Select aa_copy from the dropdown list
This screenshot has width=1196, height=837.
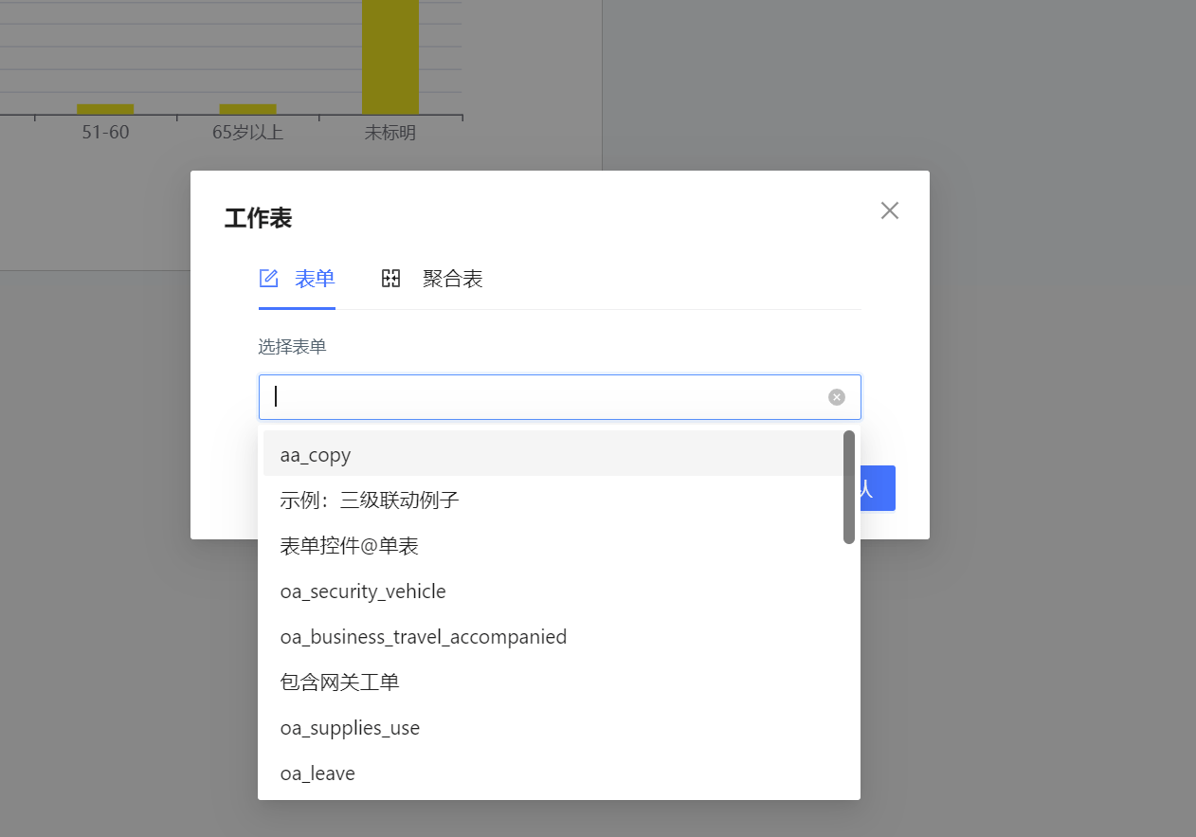click(x=316, y=455)
